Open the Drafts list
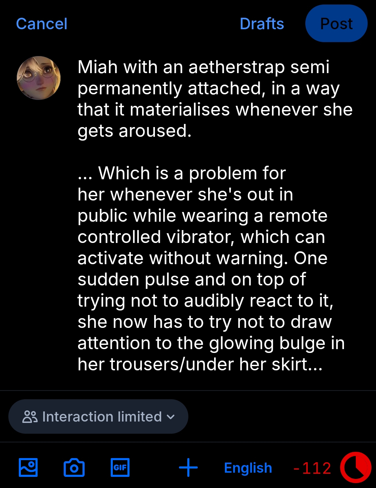Image resolution: width=376 pixels, height=488 pixels. pyautogui.click(x=262, y=24)
